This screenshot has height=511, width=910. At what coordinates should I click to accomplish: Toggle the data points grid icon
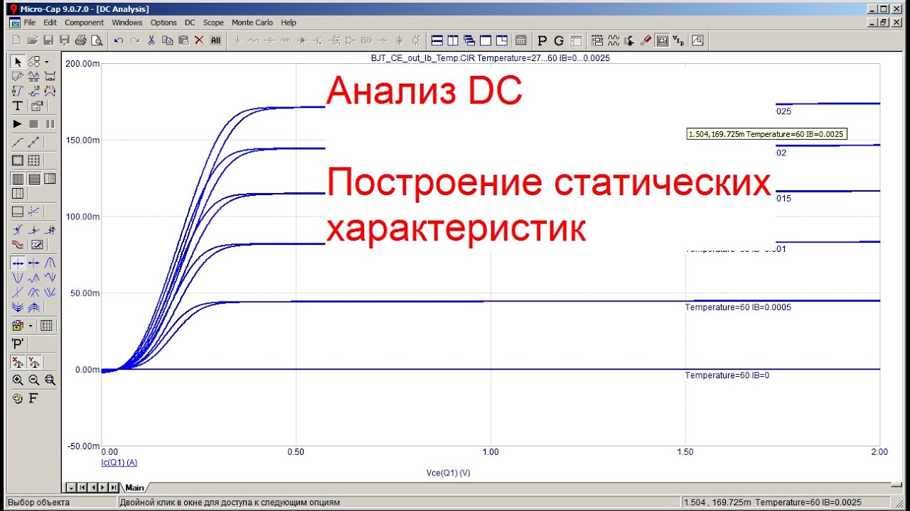[33, 161]
